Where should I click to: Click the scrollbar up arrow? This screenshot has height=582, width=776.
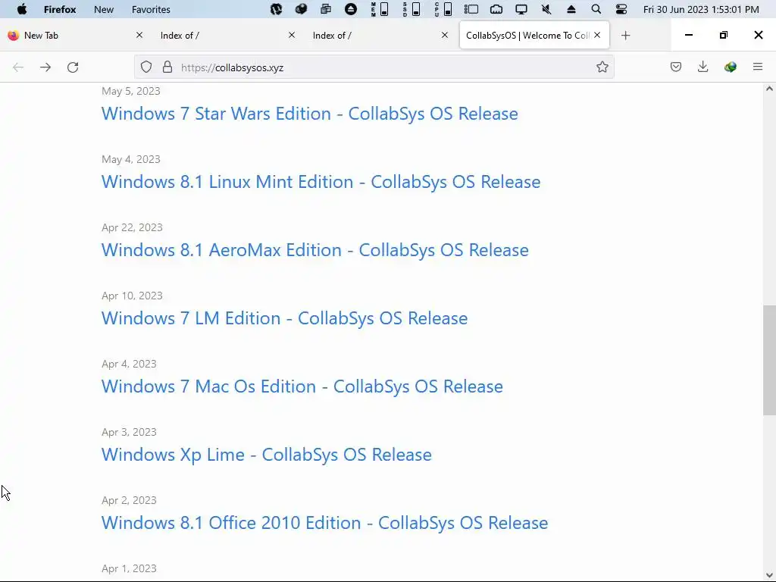click(x=769, y=89)
